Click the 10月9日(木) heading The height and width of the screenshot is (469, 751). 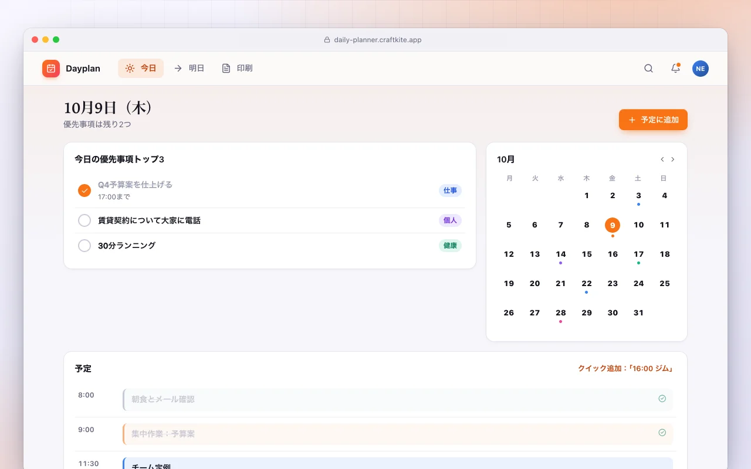point(109,108)
